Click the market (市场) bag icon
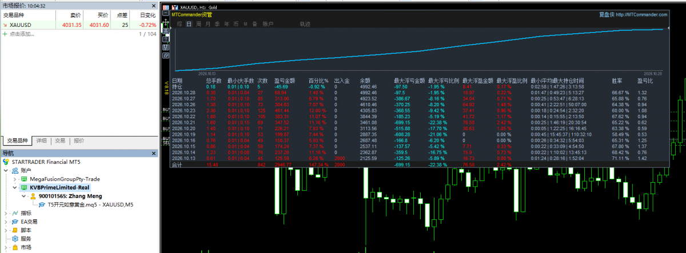Viewport: 686px width, 253px height. point(15,247)
